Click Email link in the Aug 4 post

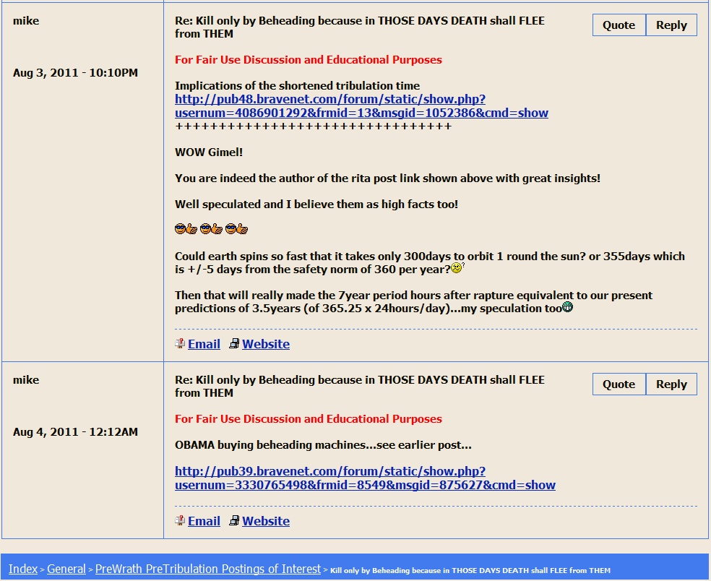[x=204, y=521]
